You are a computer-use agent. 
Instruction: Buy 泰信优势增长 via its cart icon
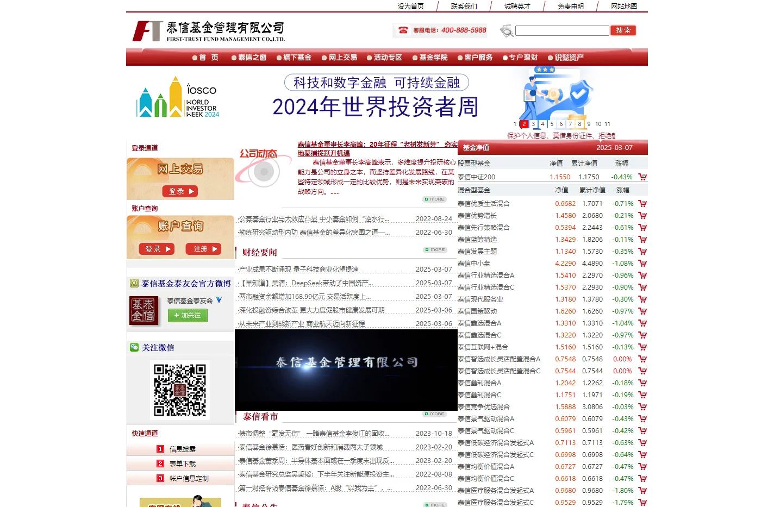click(642, 215)
